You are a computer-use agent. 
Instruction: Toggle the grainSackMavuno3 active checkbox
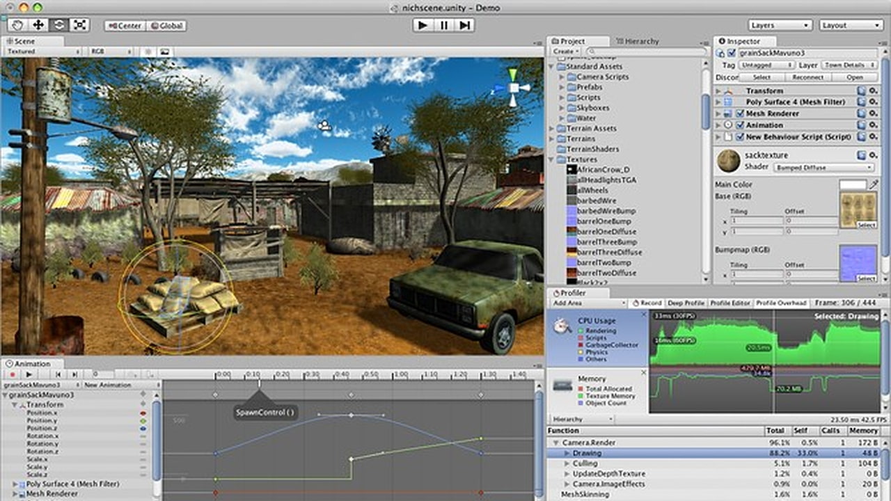731,53
